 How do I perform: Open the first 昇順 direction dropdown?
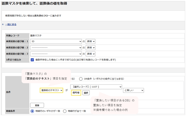[91, 41]
